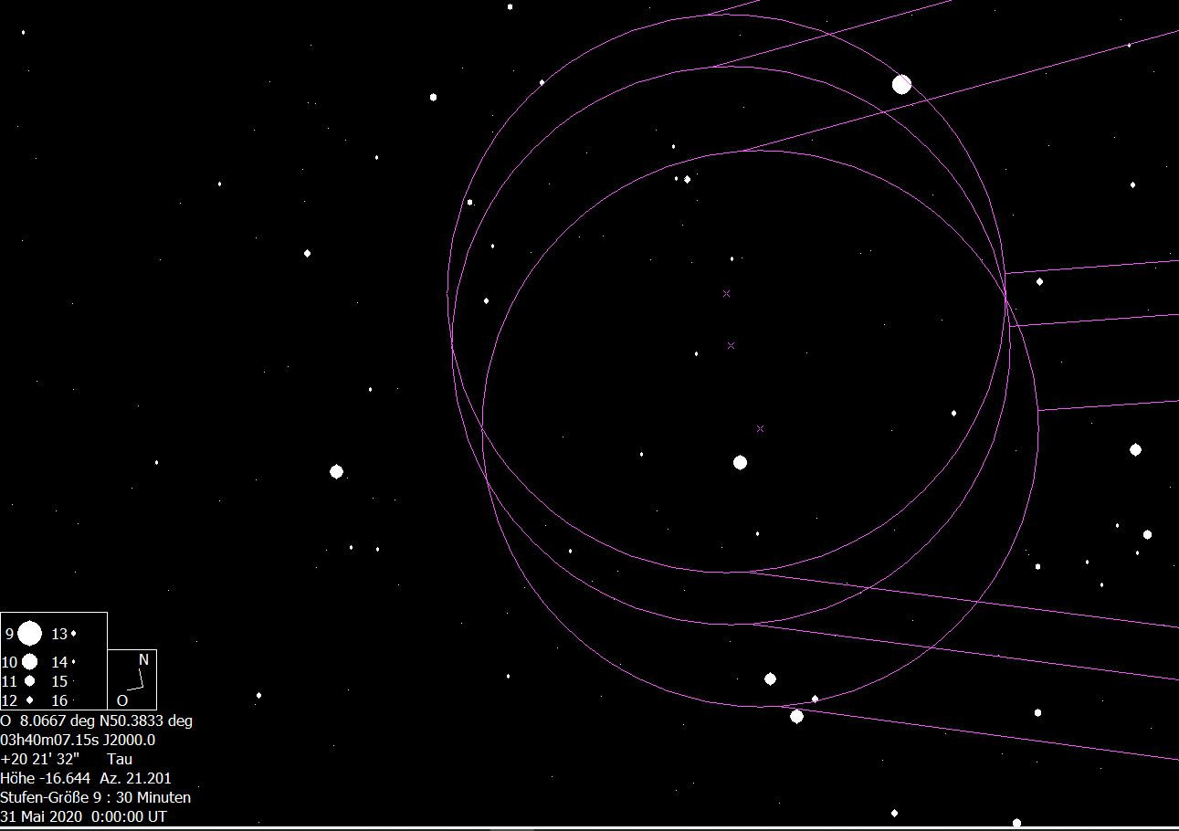Image resolution: width=1179 pixels, height=831 pixels.
Task: Click the Stufen-Größe 30 Minuten text
Action: (x=96, y=797)
